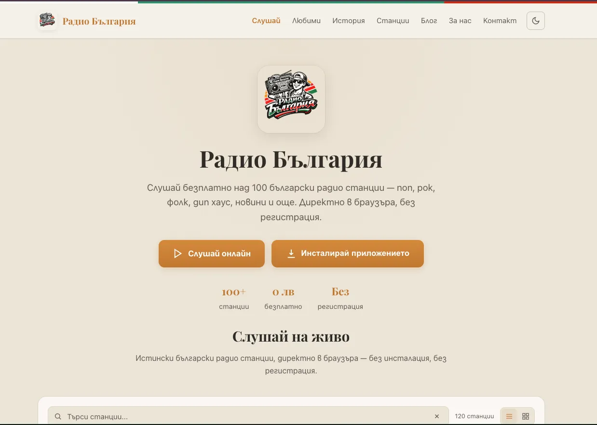
Task: Click the small Радио България logo in header
Action: coord(47,21)
